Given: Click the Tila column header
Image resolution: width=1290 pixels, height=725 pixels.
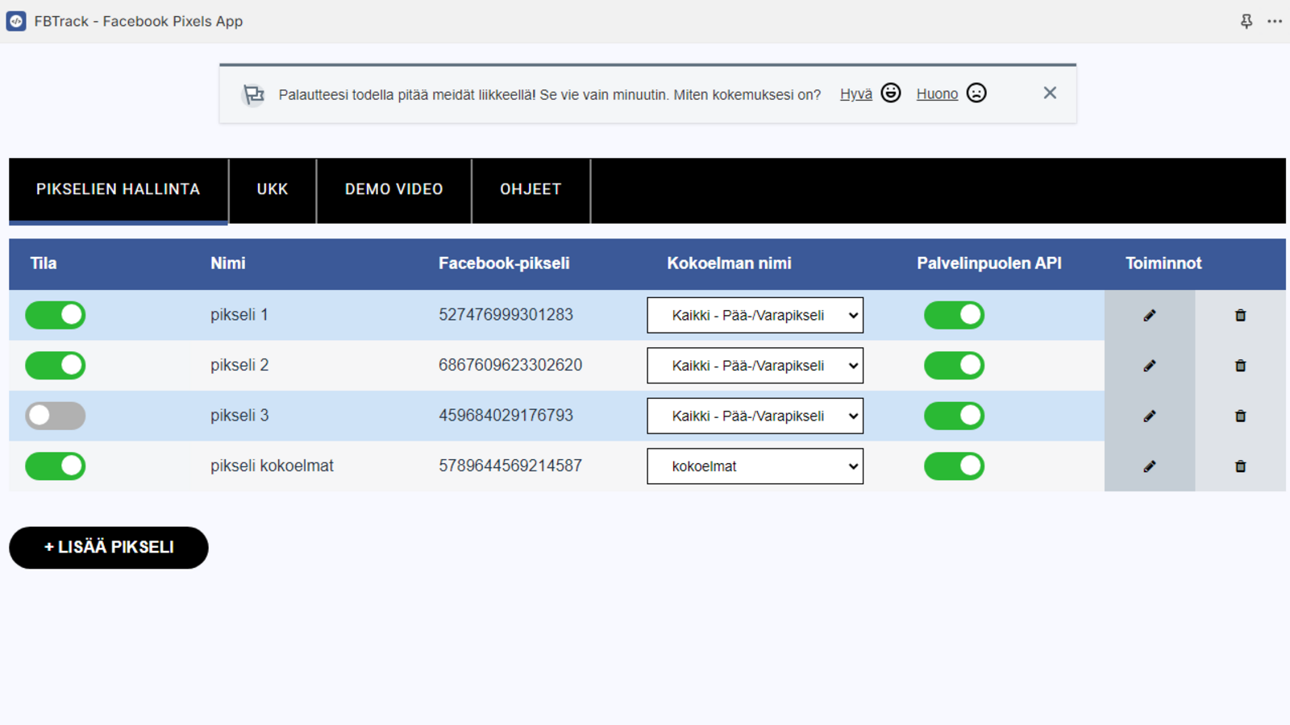Looking at the screenshot, I should 44,263.
